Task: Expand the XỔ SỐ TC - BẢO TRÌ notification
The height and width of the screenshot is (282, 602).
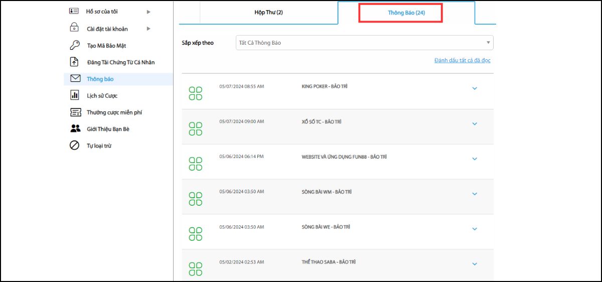Action: click(475, 124)
